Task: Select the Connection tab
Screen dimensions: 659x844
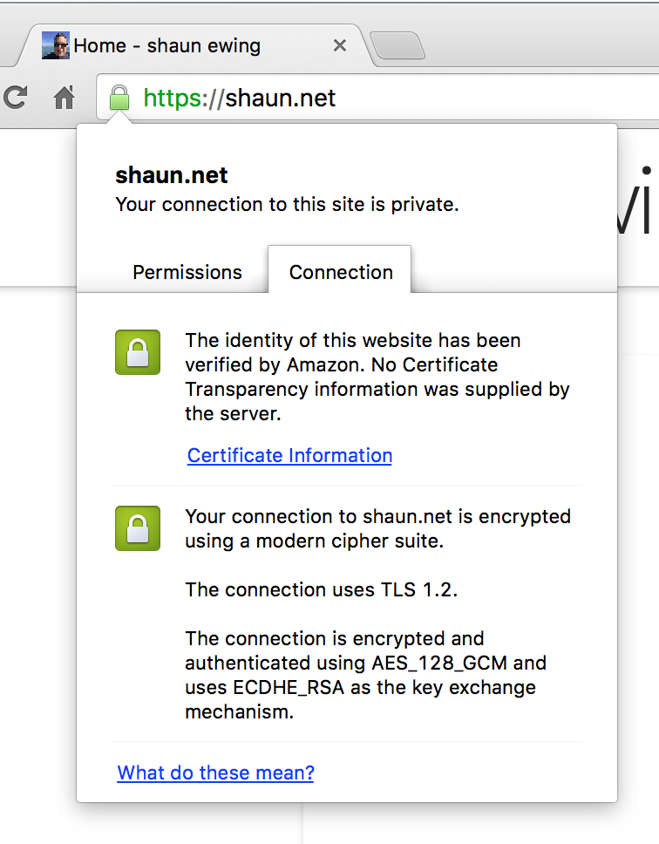Action: (x=341, y=272)
